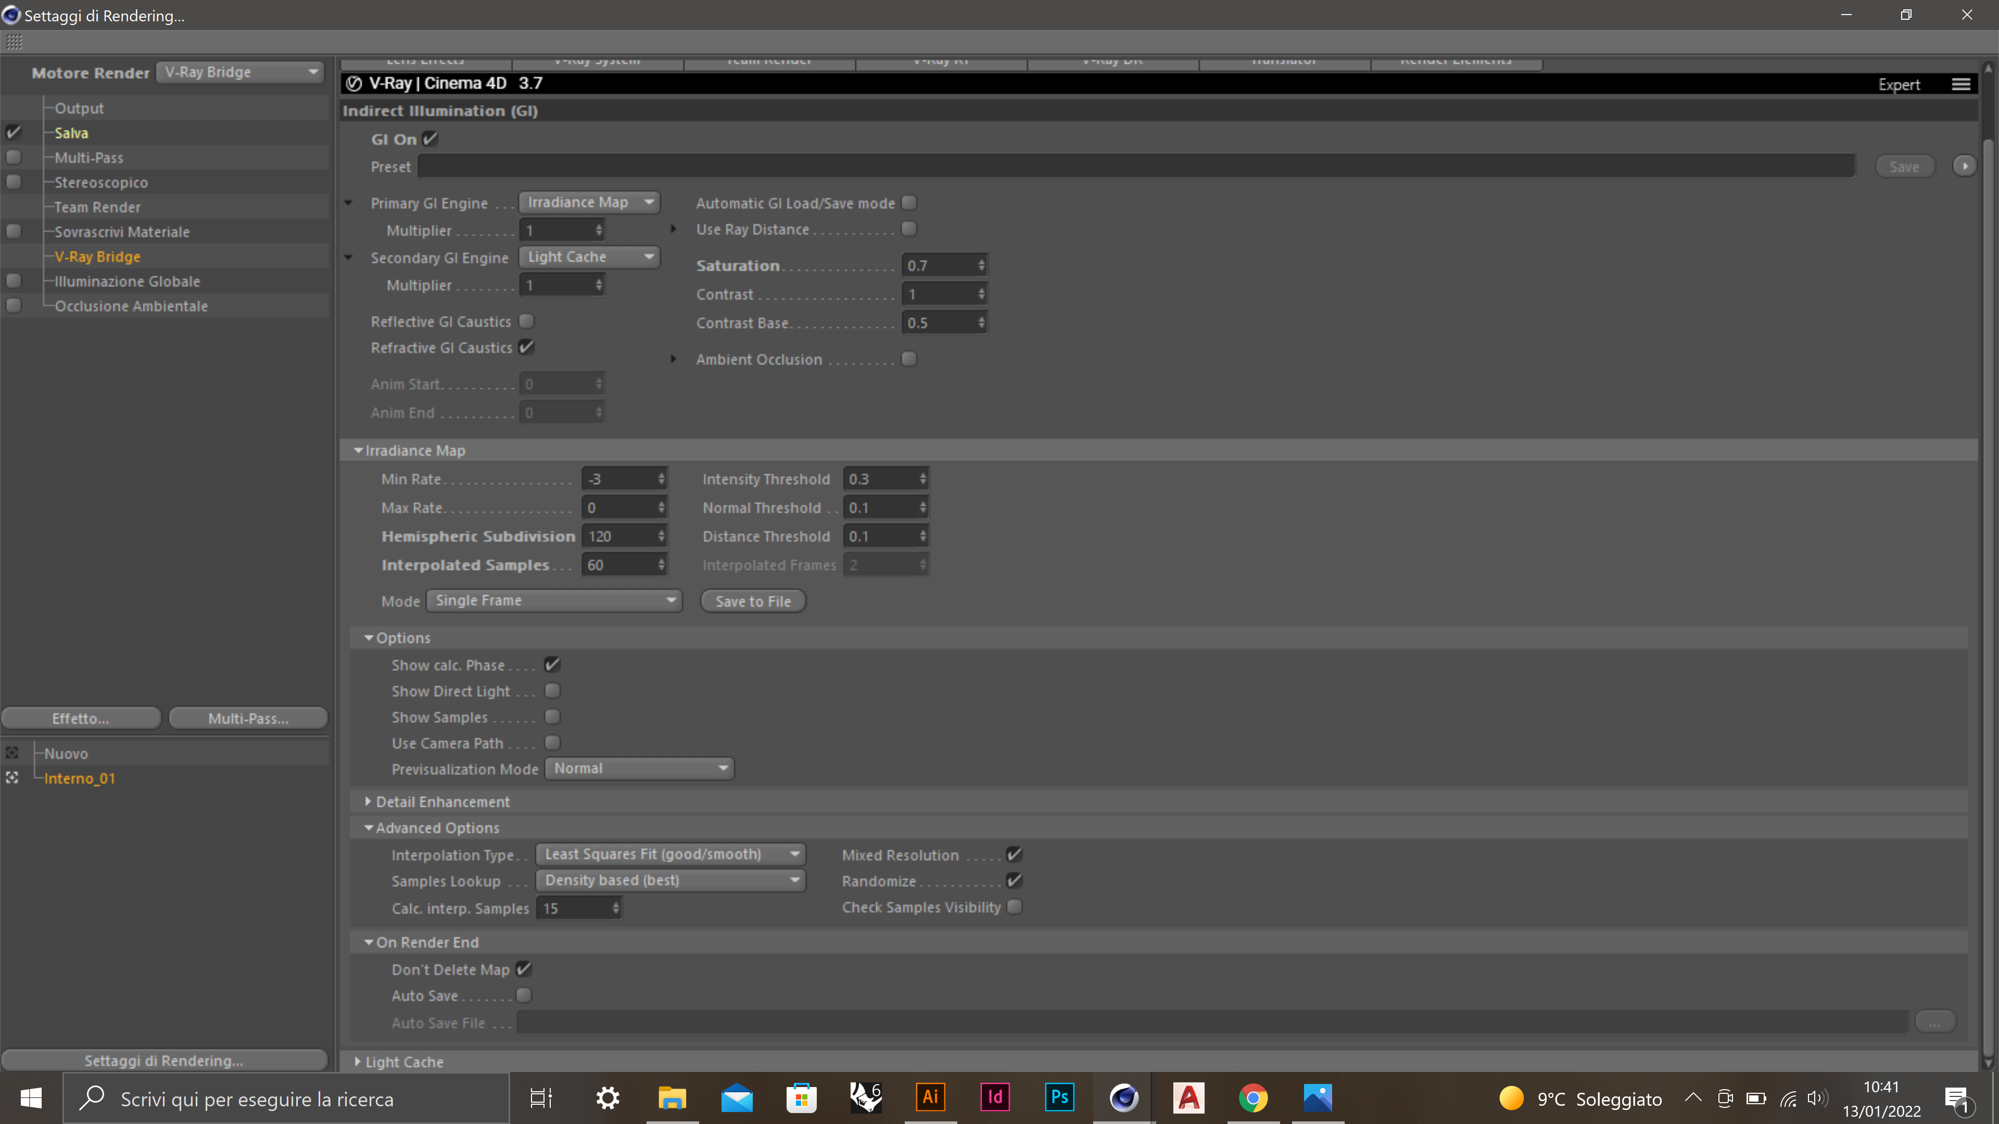
Task: Click the Save to File button
Action: coord(753,601)
